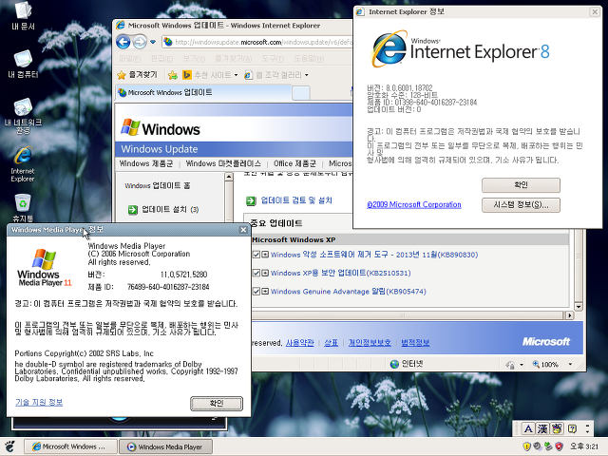
Task: Open the 법적정보 footer link
Action: pyautogui.click(x=415, y=343)
